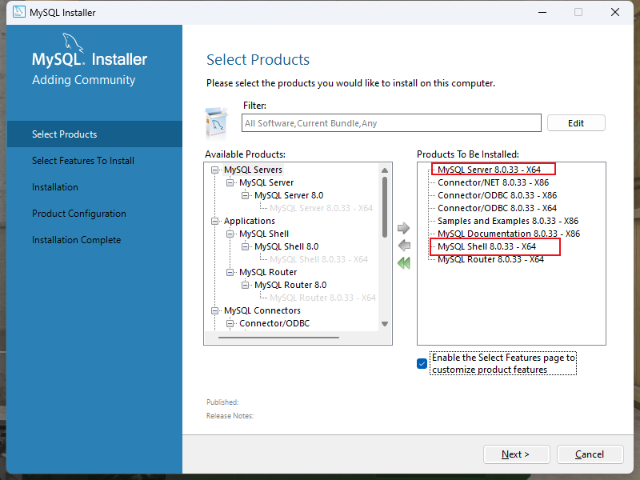
Task: Collapse the MySQL Shell 8.0 expander
Action: 245,246
